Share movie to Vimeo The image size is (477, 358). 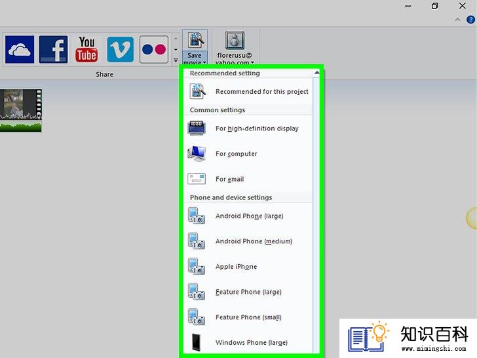click(120, 49)
